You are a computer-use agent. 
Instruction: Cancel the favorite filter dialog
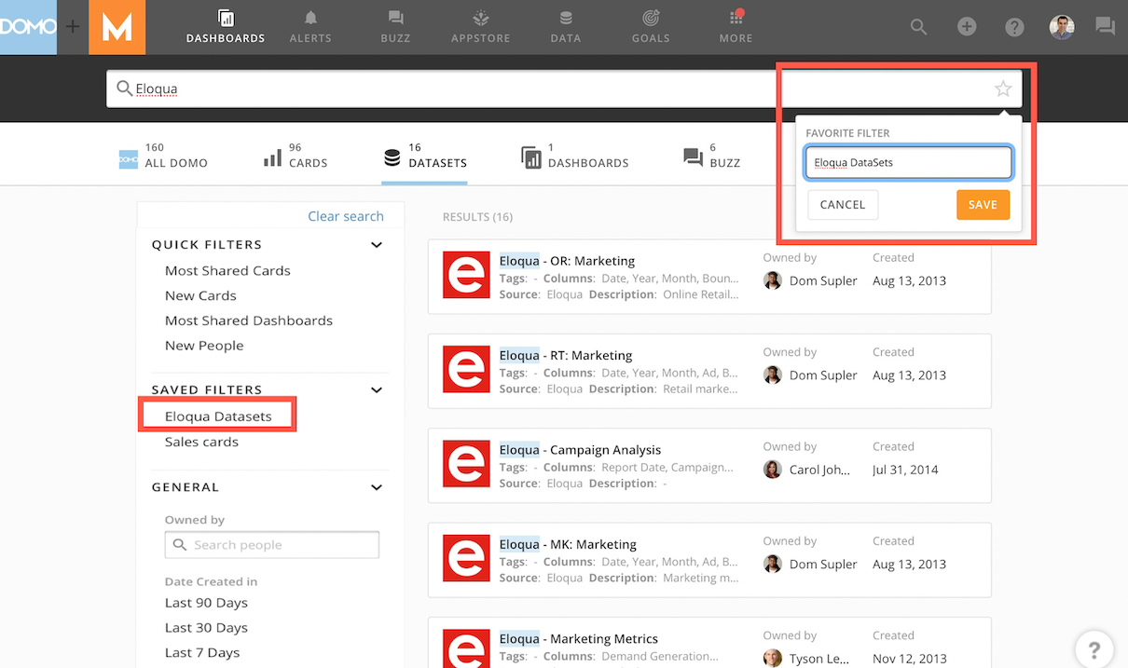843,205
